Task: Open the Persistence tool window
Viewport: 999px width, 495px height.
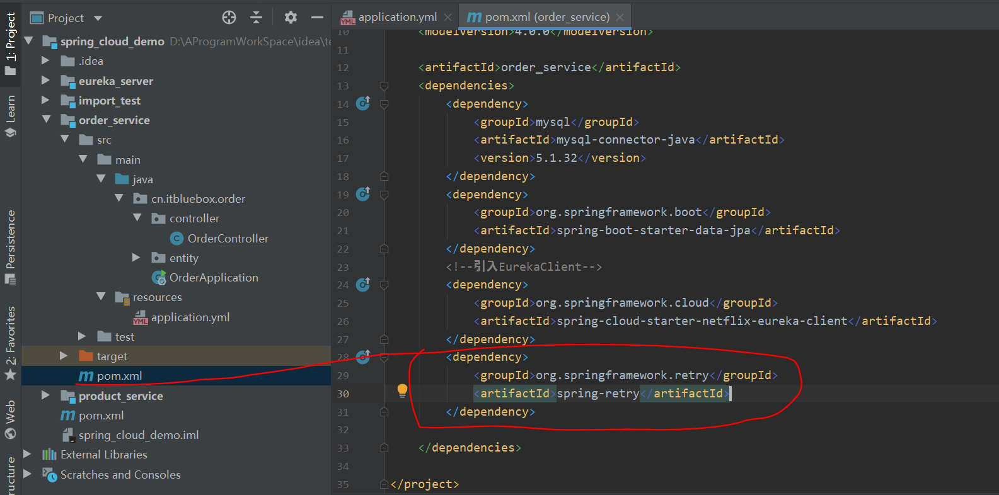Action: 11,247
